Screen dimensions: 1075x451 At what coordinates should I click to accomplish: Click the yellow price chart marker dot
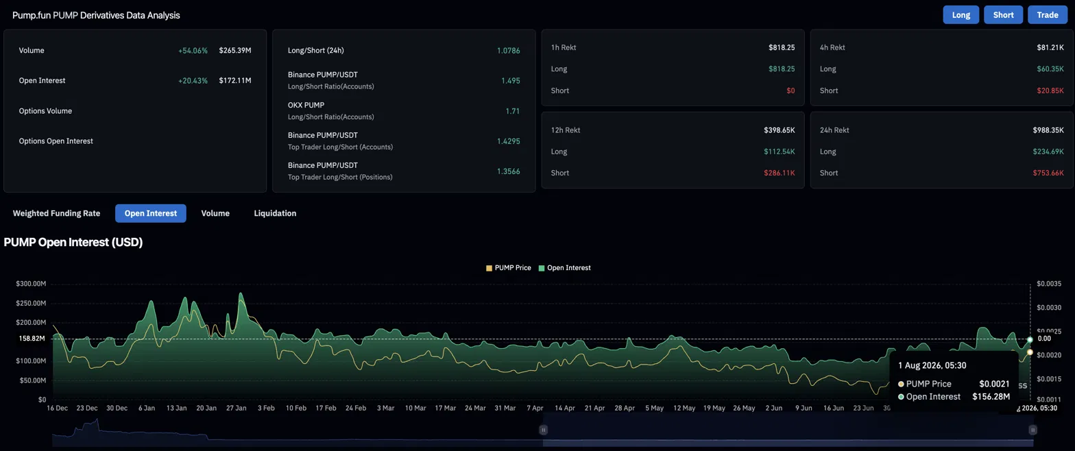coord(1030,352)
